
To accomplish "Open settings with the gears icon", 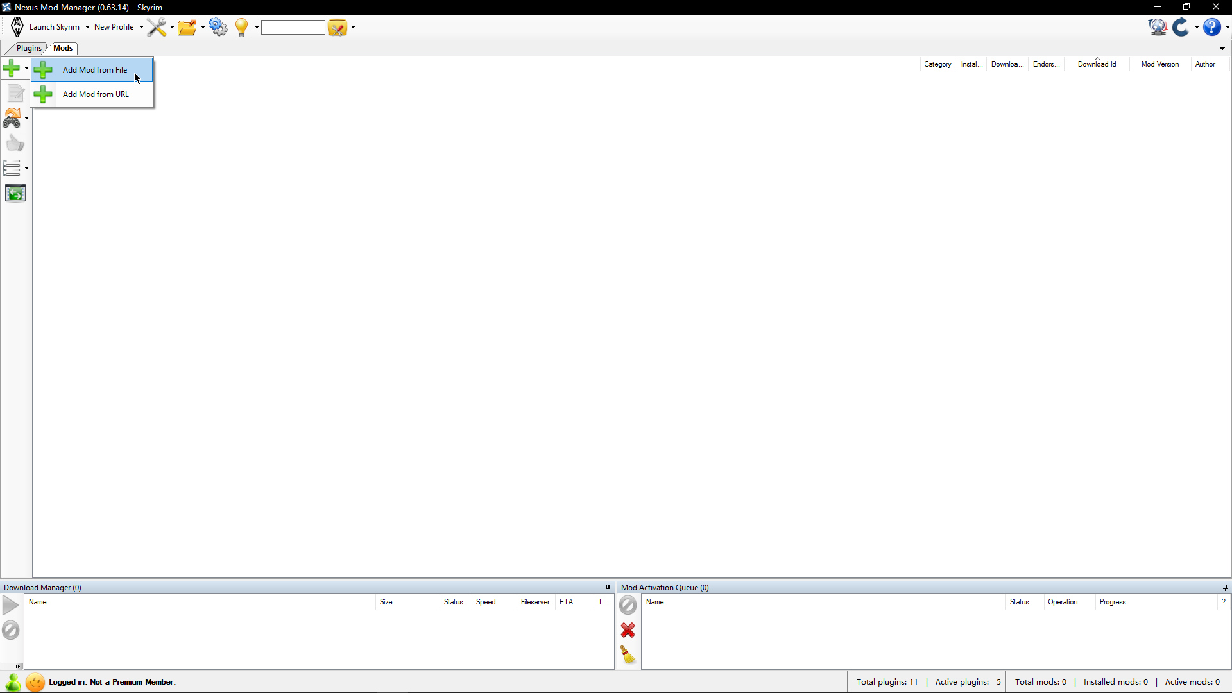I will coord(218,27).
